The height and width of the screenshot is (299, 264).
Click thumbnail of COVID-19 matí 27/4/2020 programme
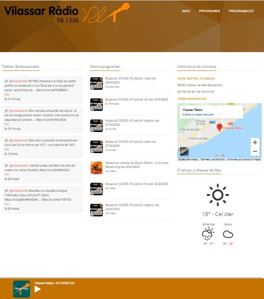(x=97, y=147)
